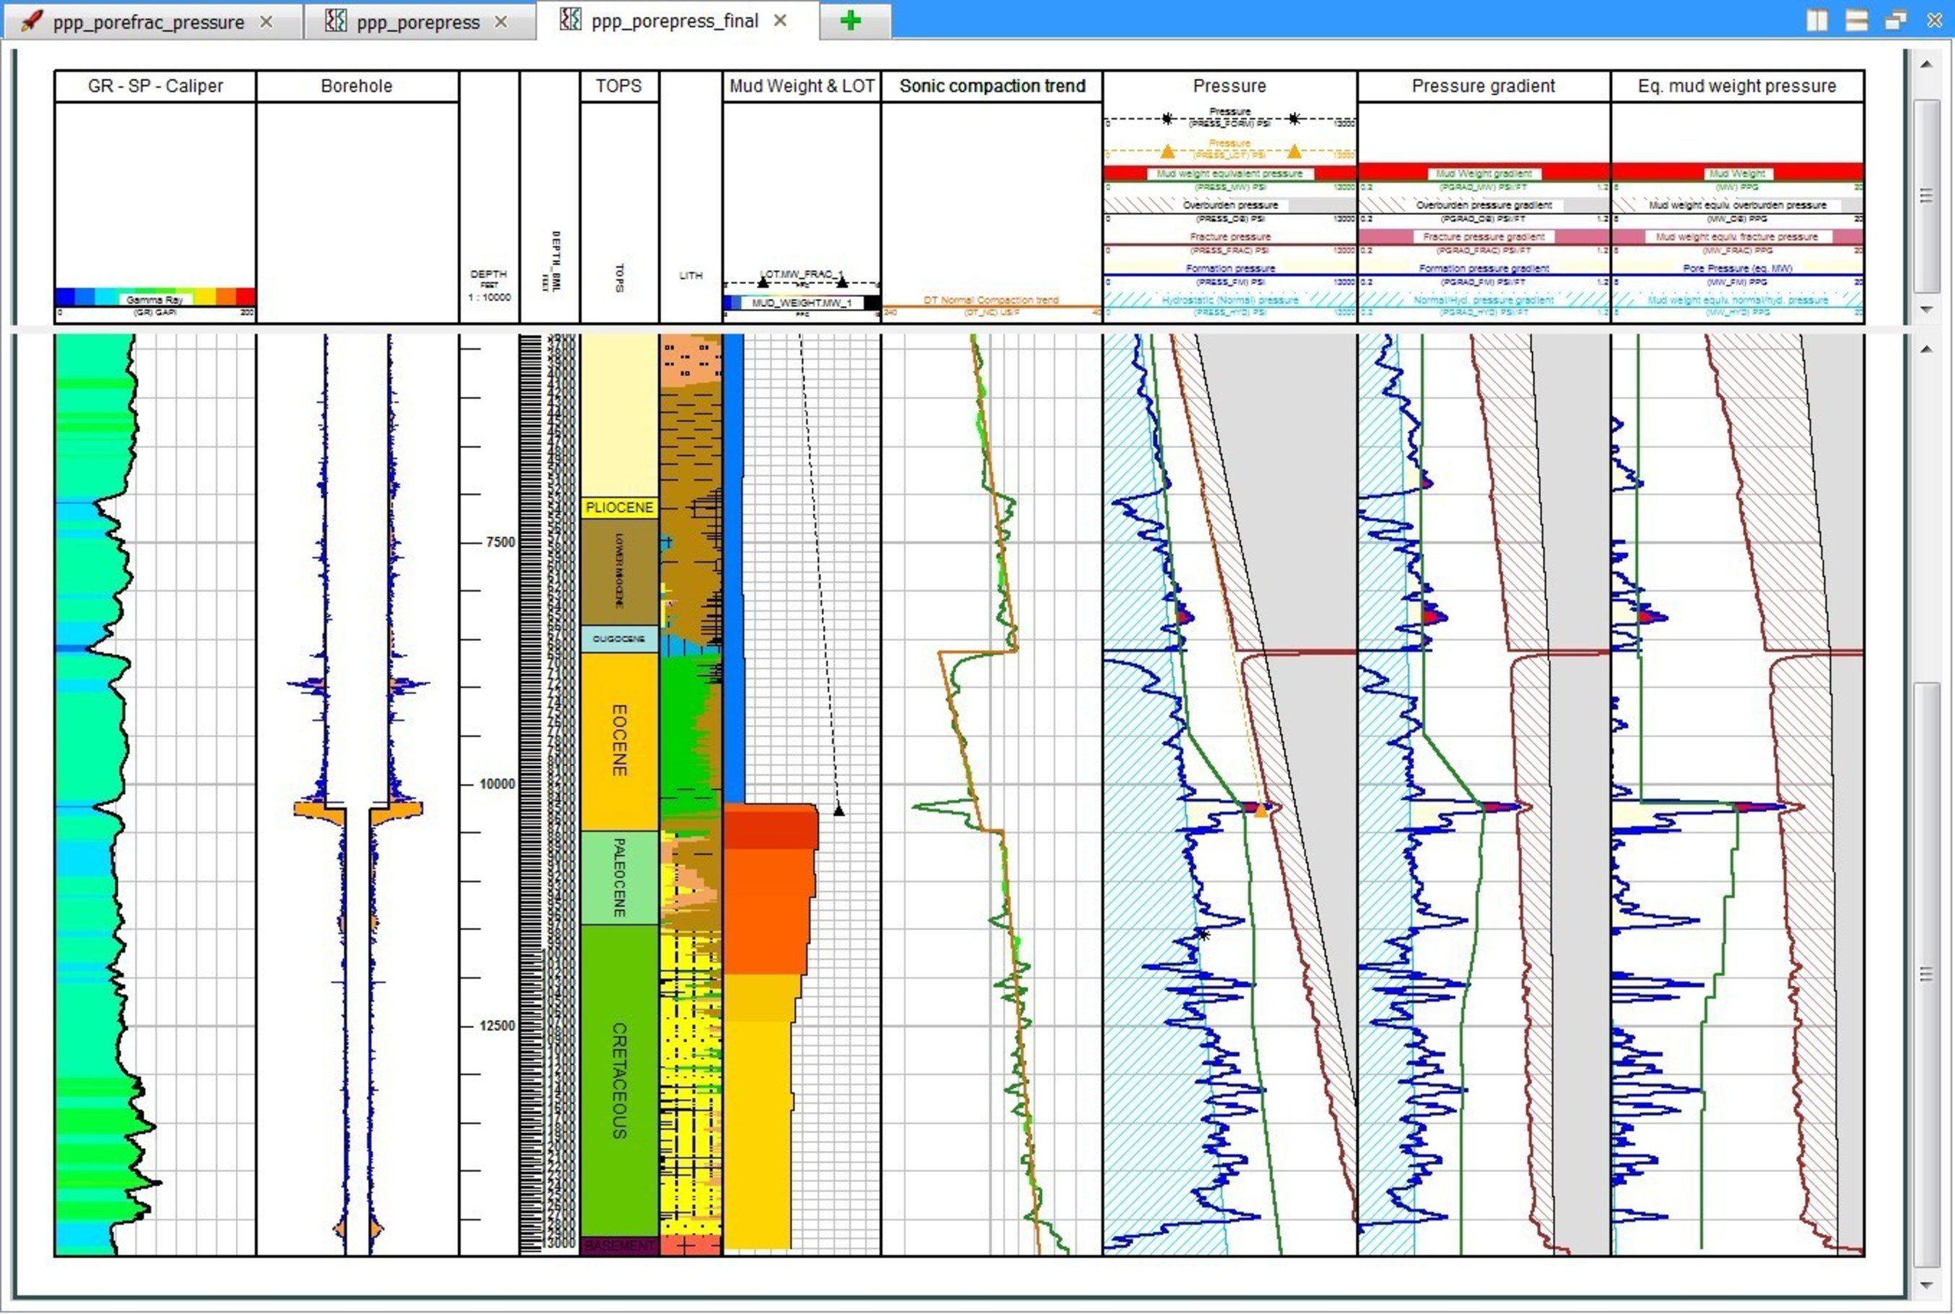Click the log plot icon on the ppp_porepress_final tab
1955x1314 pixels.
570,20
